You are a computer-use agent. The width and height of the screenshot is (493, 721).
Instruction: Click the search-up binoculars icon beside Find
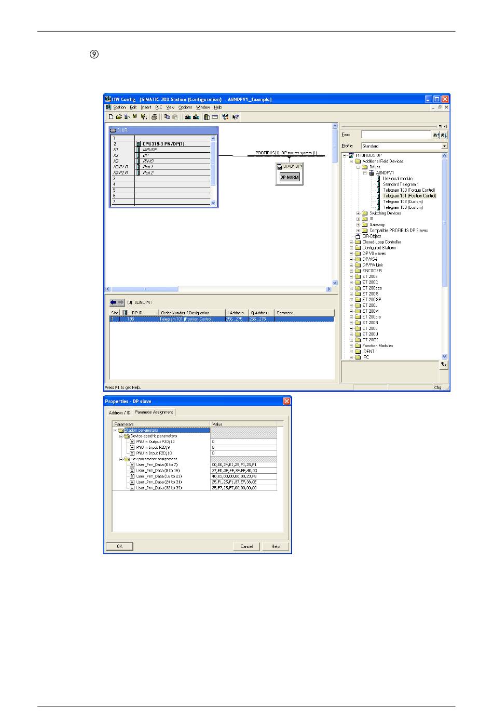click(436, 135)
